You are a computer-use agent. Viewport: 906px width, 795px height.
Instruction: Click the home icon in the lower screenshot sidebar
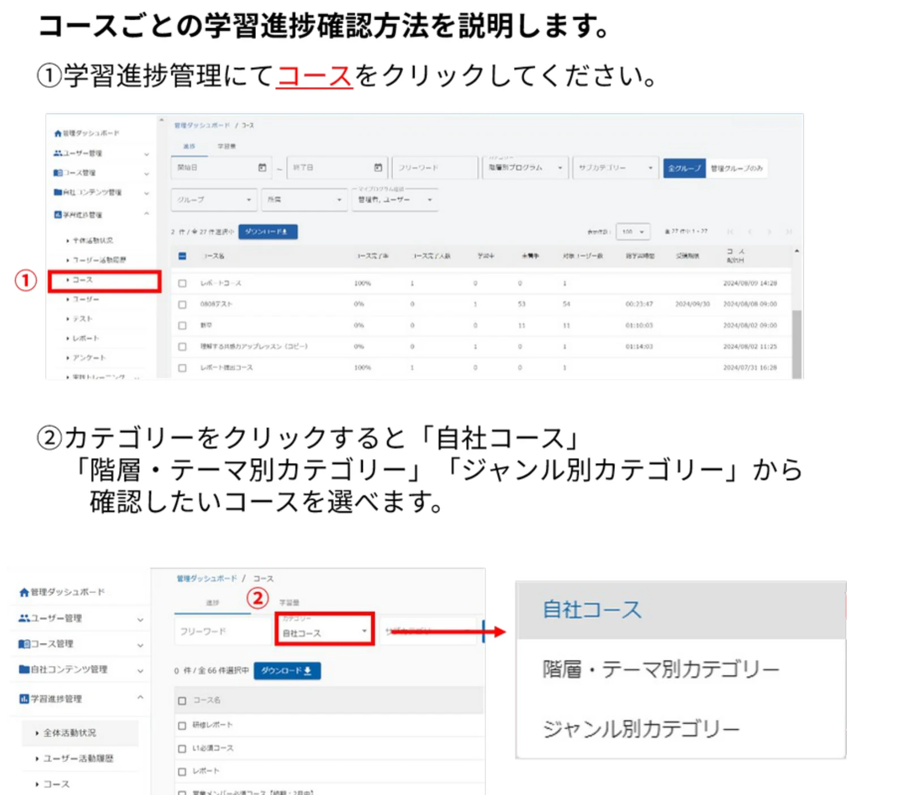click(24, 592)
